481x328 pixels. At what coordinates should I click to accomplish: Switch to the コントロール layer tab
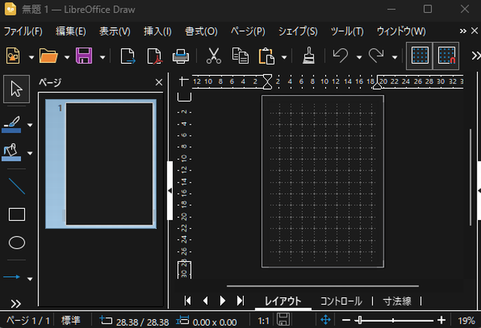point(340,301)
